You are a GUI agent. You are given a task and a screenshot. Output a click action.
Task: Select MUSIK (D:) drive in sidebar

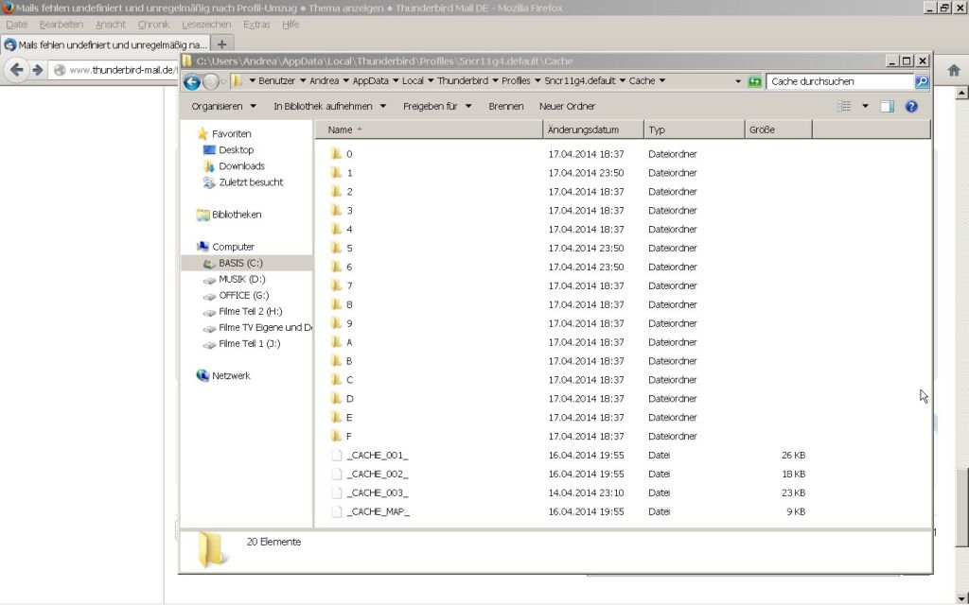(x=241, y=280)
